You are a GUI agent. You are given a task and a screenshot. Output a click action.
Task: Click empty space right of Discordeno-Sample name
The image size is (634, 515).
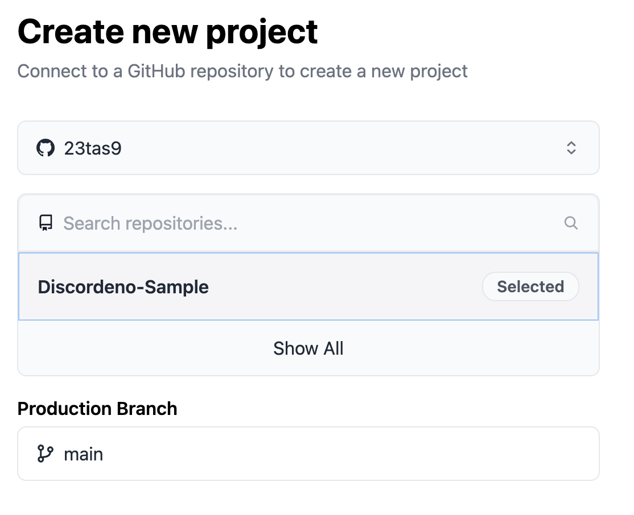(341, 286)
